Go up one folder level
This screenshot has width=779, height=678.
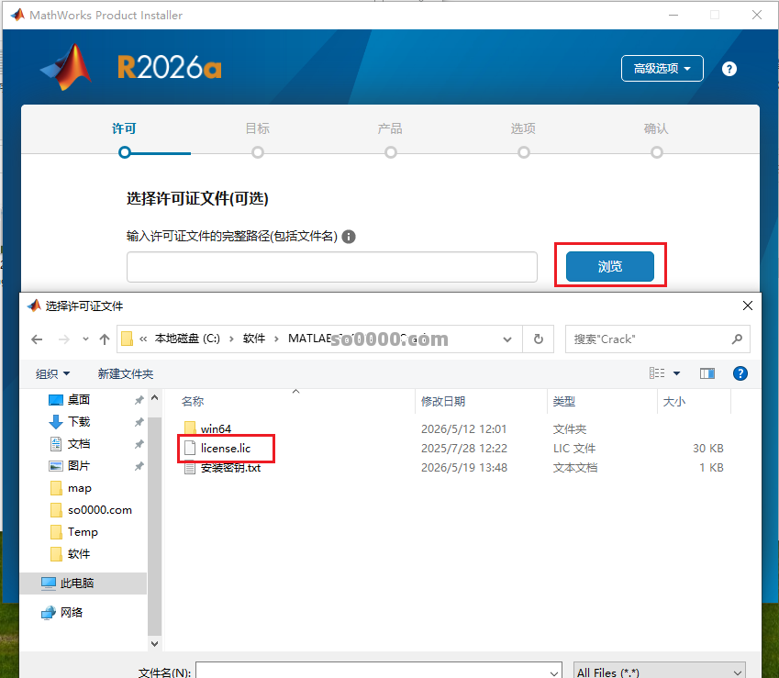(105, 339)
